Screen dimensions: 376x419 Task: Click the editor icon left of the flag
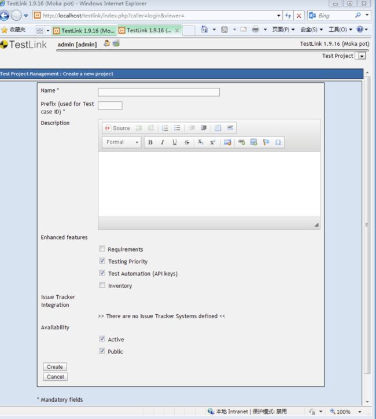(x=254, y=142)
